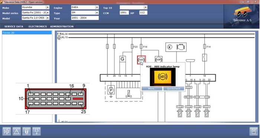
Task: Open the notes icon at bottom right
Action: tap(254, 131)
